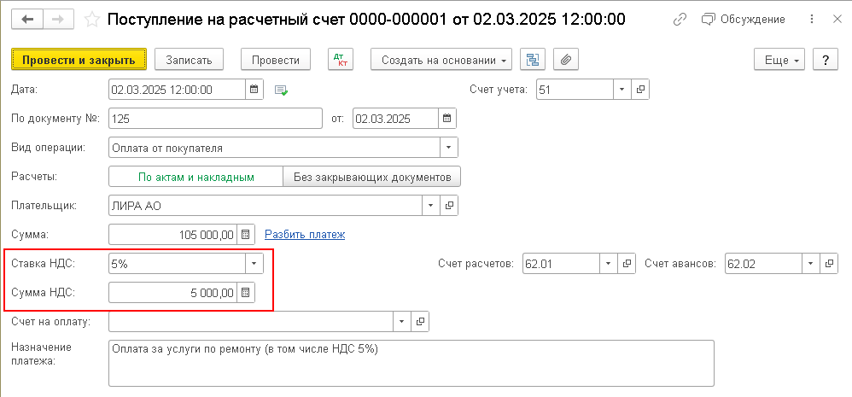
Task: Open the Счет авансов 62.02 account card
Action: coord(829,264)
